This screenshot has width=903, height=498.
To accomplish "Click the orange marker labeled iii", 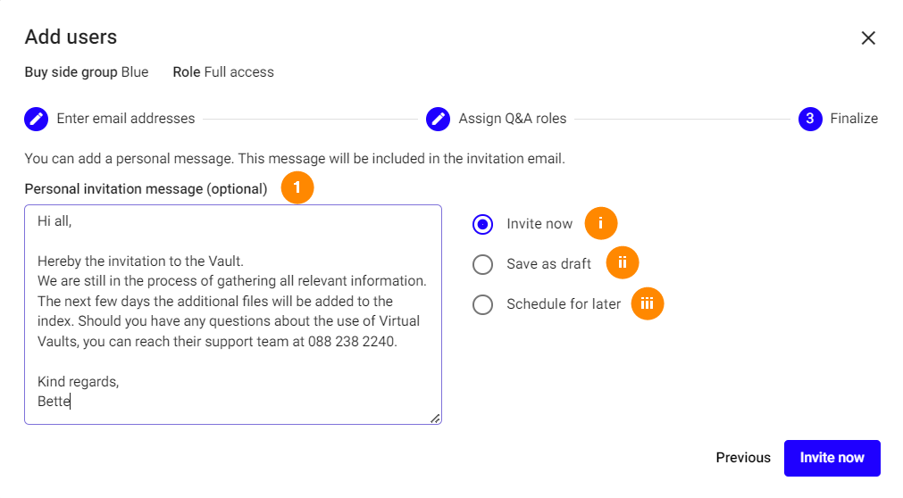I will pyautogui.click(x=648, y=303).
